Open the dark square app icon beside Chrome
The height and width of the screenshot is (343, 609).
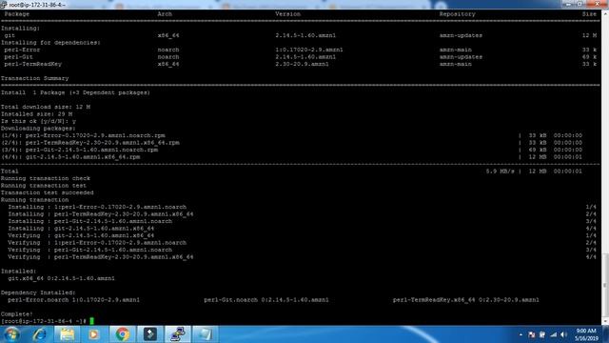click(x=150, y=334)
